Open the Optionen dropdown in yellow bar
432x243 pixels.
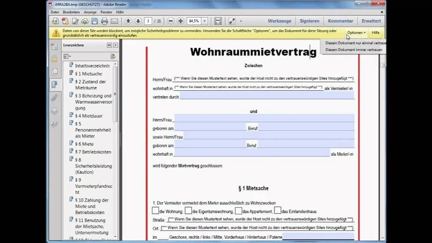tap(356, 32)
